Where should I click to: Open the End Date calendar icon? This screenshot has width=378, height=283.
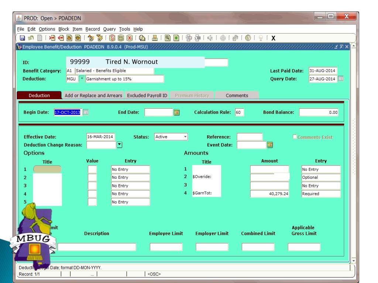tap(177, 112)
